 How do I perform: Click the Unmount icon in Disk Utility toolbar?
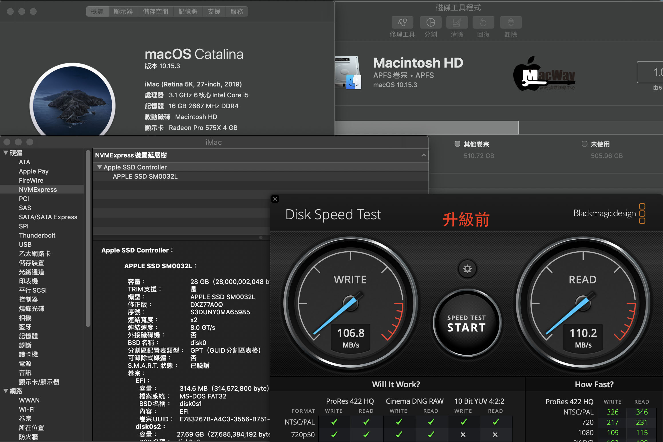511,22
